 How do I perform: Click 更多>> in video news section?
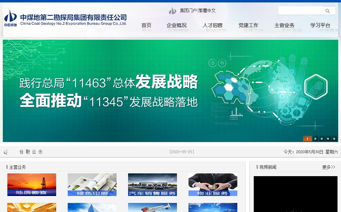coord(328,167)
